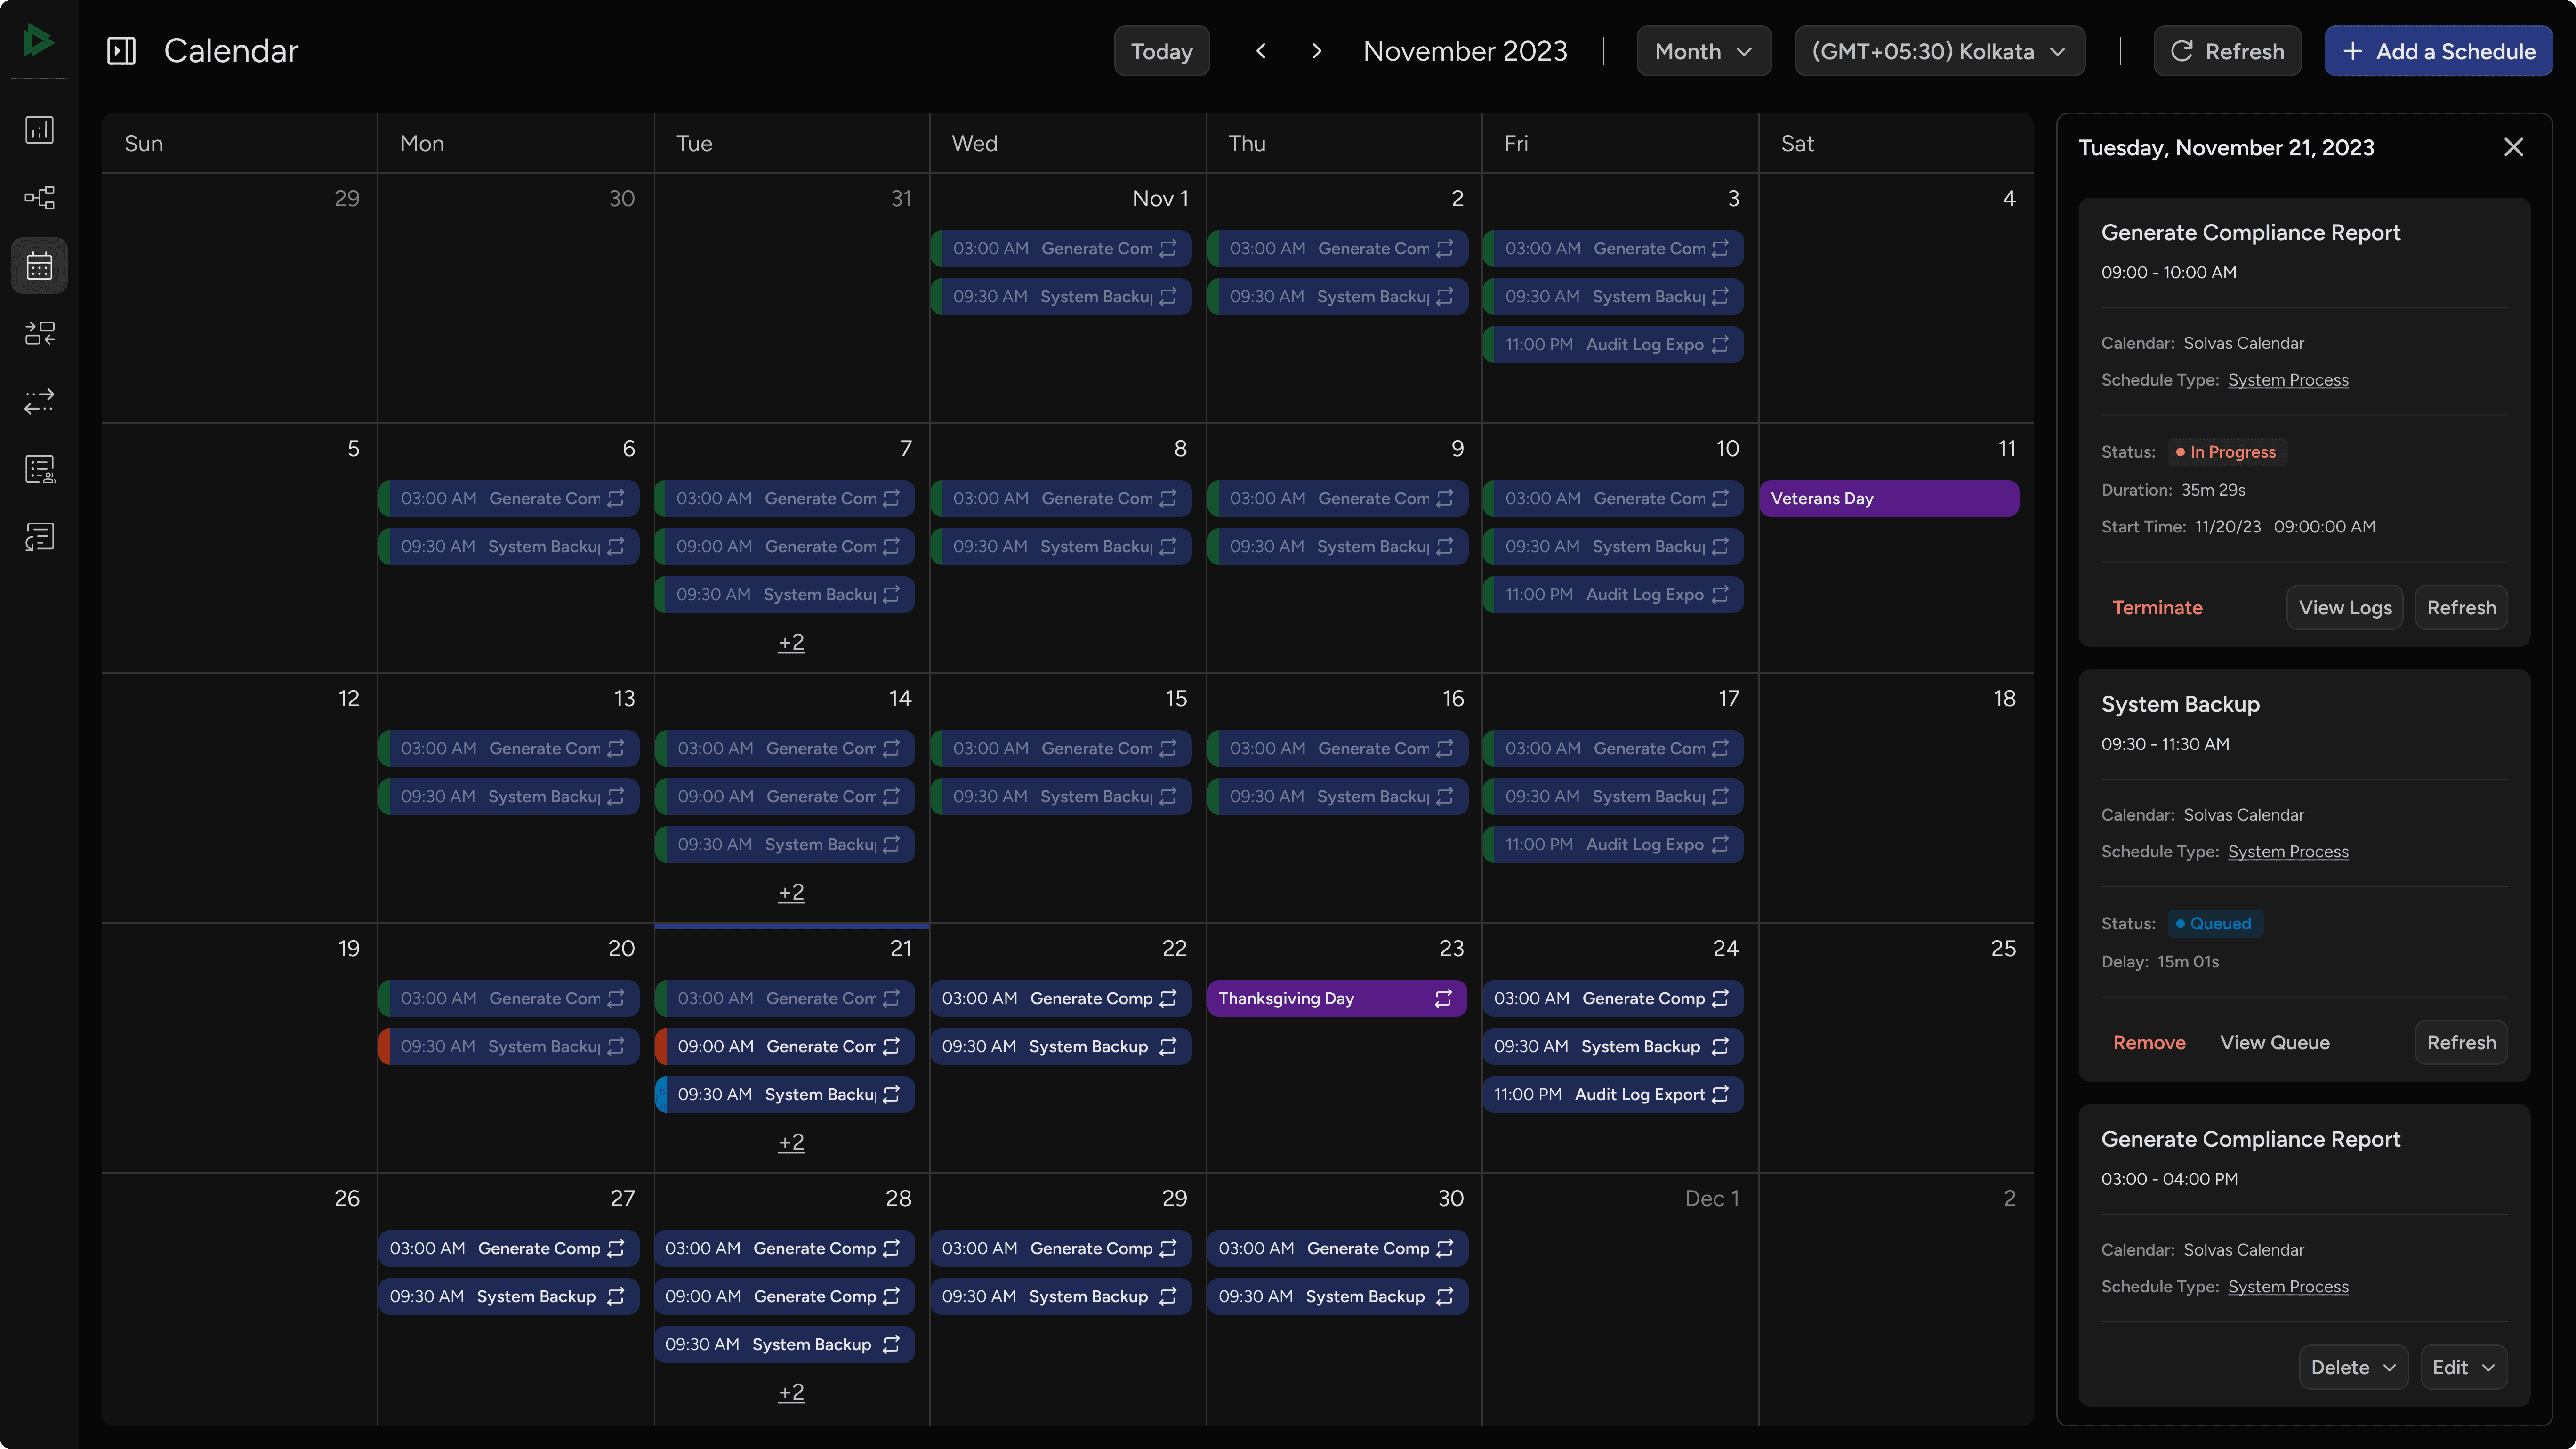This screenshot has height=1449, width=2576.
Task: Toggle the sidebar panel icon beside Calendar title
Action: coord(121,50)
